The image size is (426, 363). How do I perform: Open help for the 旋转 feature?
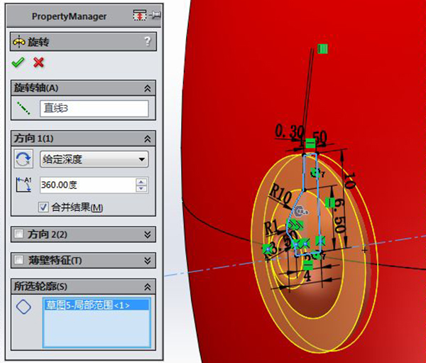[x=148, y=41]
